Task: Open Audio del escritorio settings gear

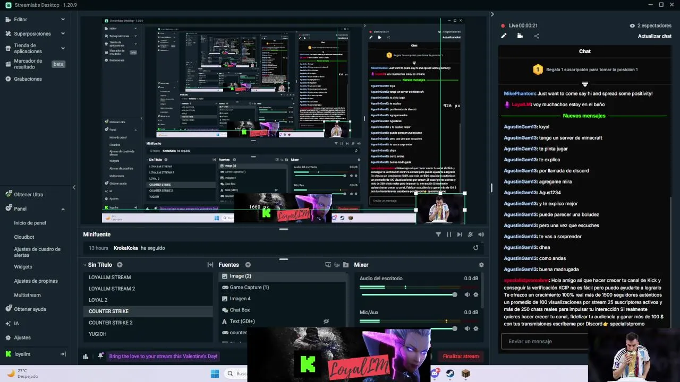Action: (x=475, y=294)
